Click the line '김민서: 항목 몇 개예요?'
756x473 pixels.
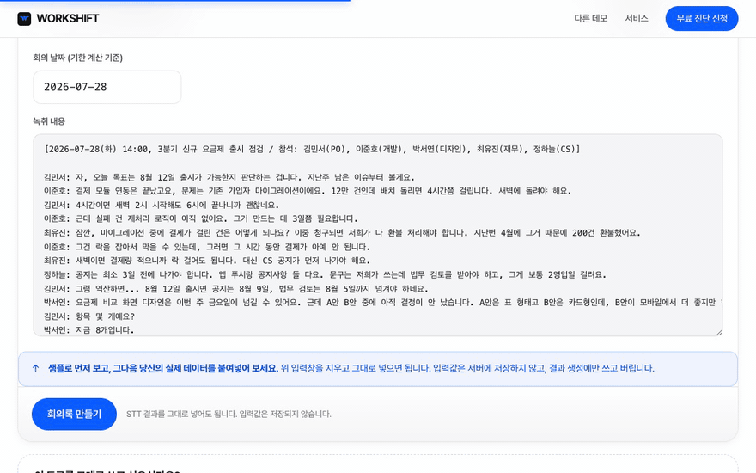(89, 316)
